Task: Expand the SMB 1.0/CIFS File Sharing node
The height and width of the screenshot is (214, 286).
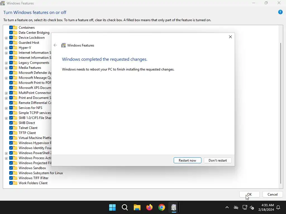Action: pos(6,118)
